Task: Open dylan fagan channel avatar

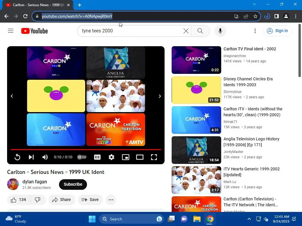Action: [13, 184]
